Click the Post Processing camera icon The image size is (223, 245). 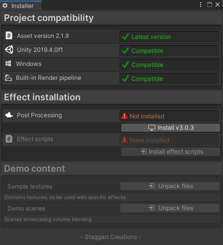click(x=9, y=115)
